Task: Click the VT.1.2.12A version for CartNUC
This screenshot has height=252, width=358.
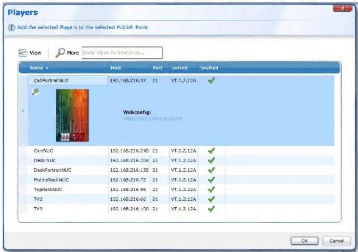Action: 183,150
